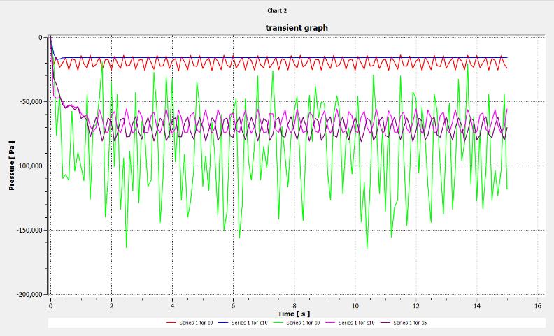This screenshot has height=336, width=554.
Task: Click the x-axis tick label 2
Action: coord(112,306)
